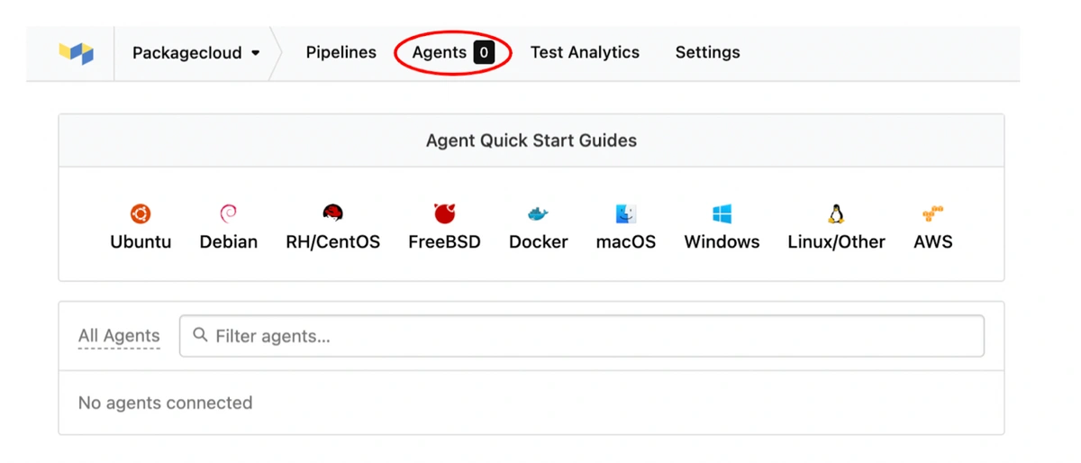Click the Docker whale icon
Viewport: 1081px width, 463px height.
[x=539, y=214]
